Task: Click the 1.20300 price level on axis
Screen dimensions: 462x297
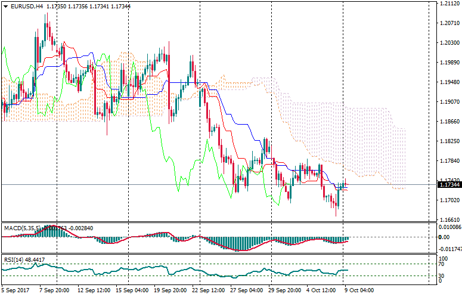Action: [x=448, y=43]
